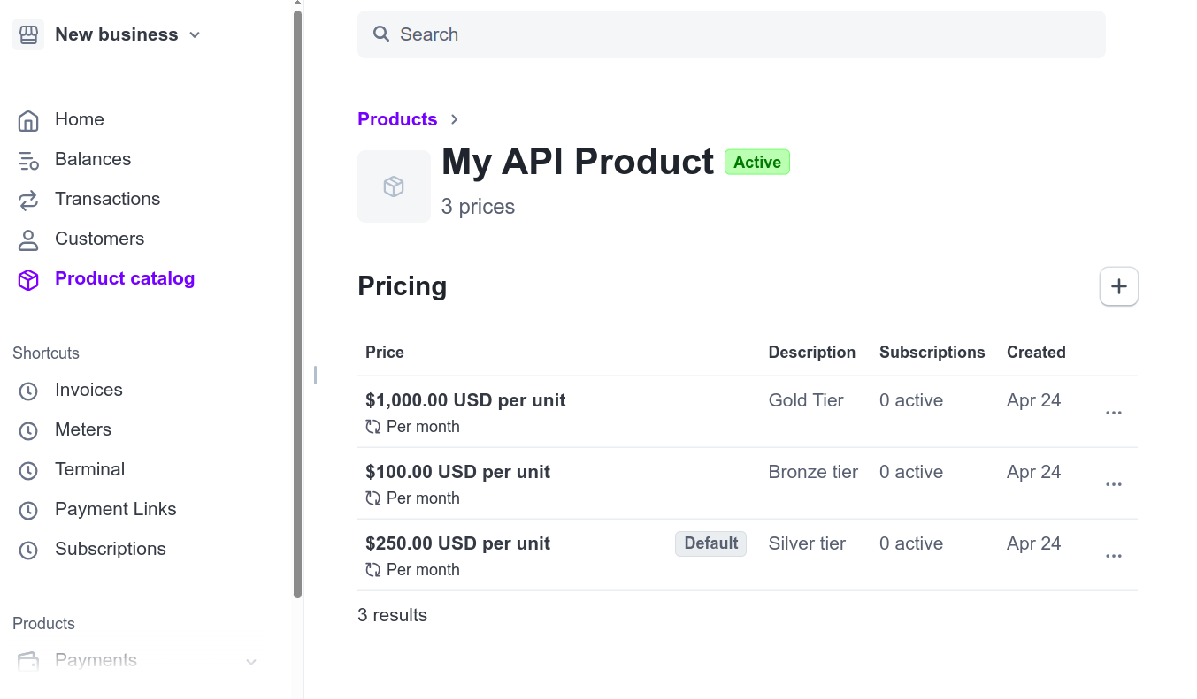The height and width of the screenshot is (699, 1197).
Task: Open Payment Links from the sidebar
Action: pyautogui.click(x=28, y=509)
